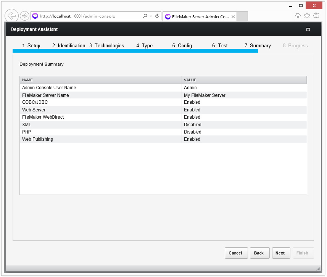This screenshot has width=327, height=277.
Task: Click the refresh page icon
Action: [x=157, y=16]
